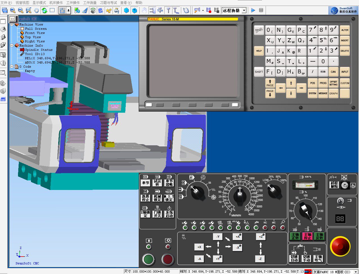
Task: Click the +Z jog axis button
Action: 261,237
